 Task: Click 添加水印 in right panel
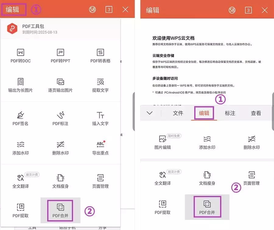tap(207, 142)
